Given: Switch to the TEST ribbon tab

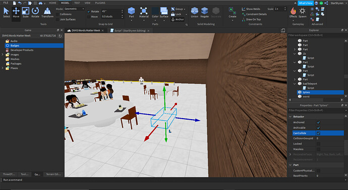Looking at the screenshot, I should pos(77,3).
